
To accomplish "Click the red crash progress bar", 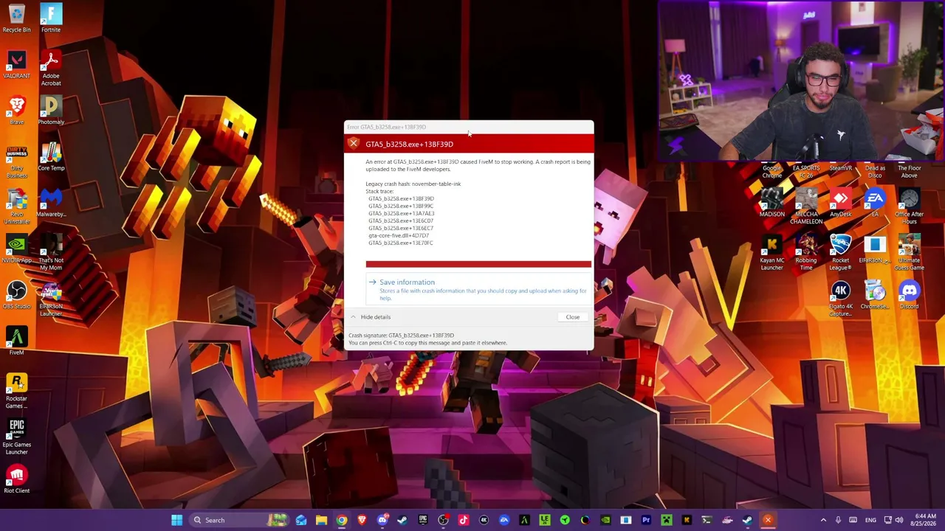I will pos(478,264).
